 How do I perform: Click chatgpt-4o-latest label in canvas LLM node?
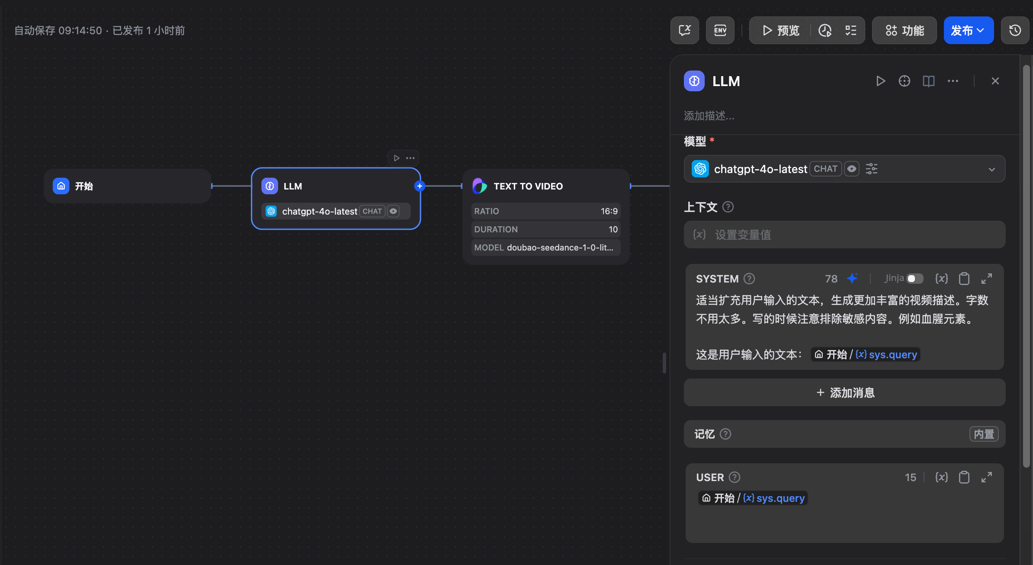320,211
